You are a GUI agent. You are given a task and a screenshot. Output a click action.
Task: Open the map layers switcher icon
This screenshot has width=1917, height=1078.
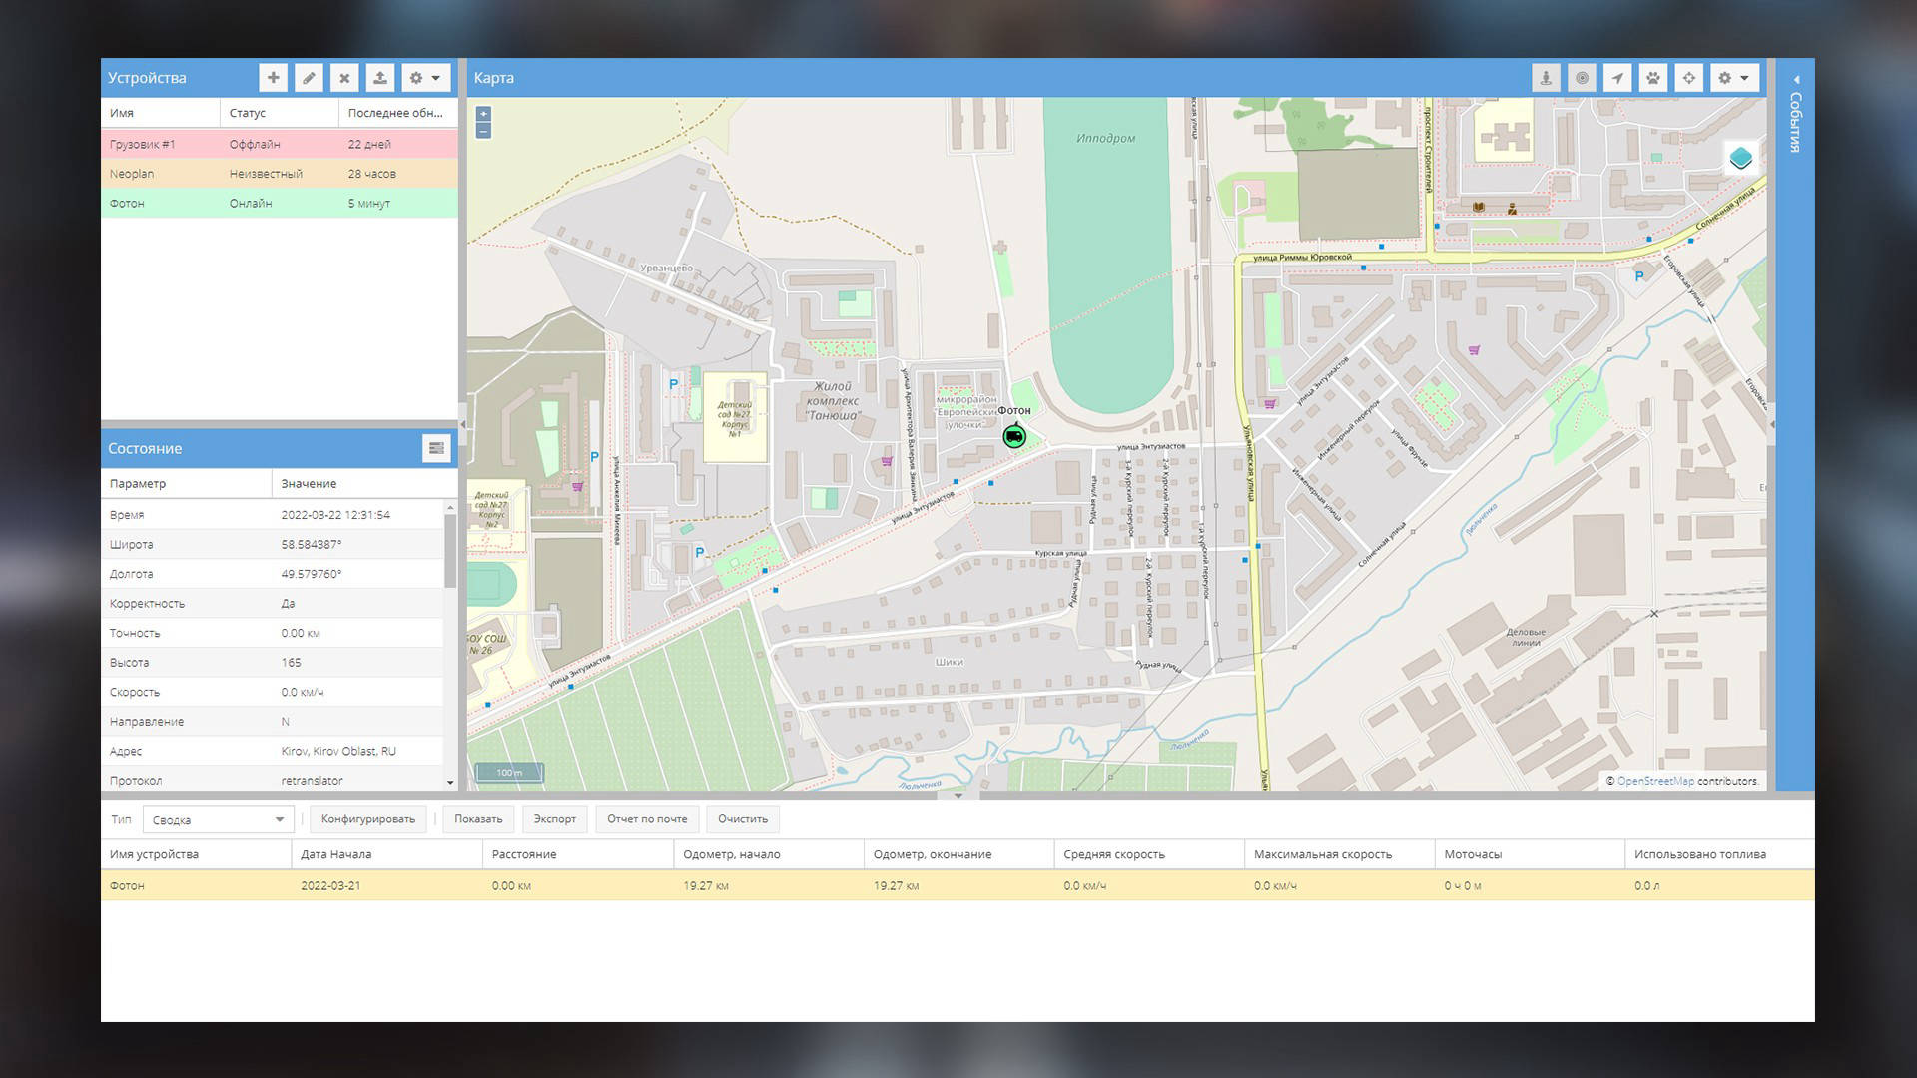pyautogui.click(x=1740, y=159)
